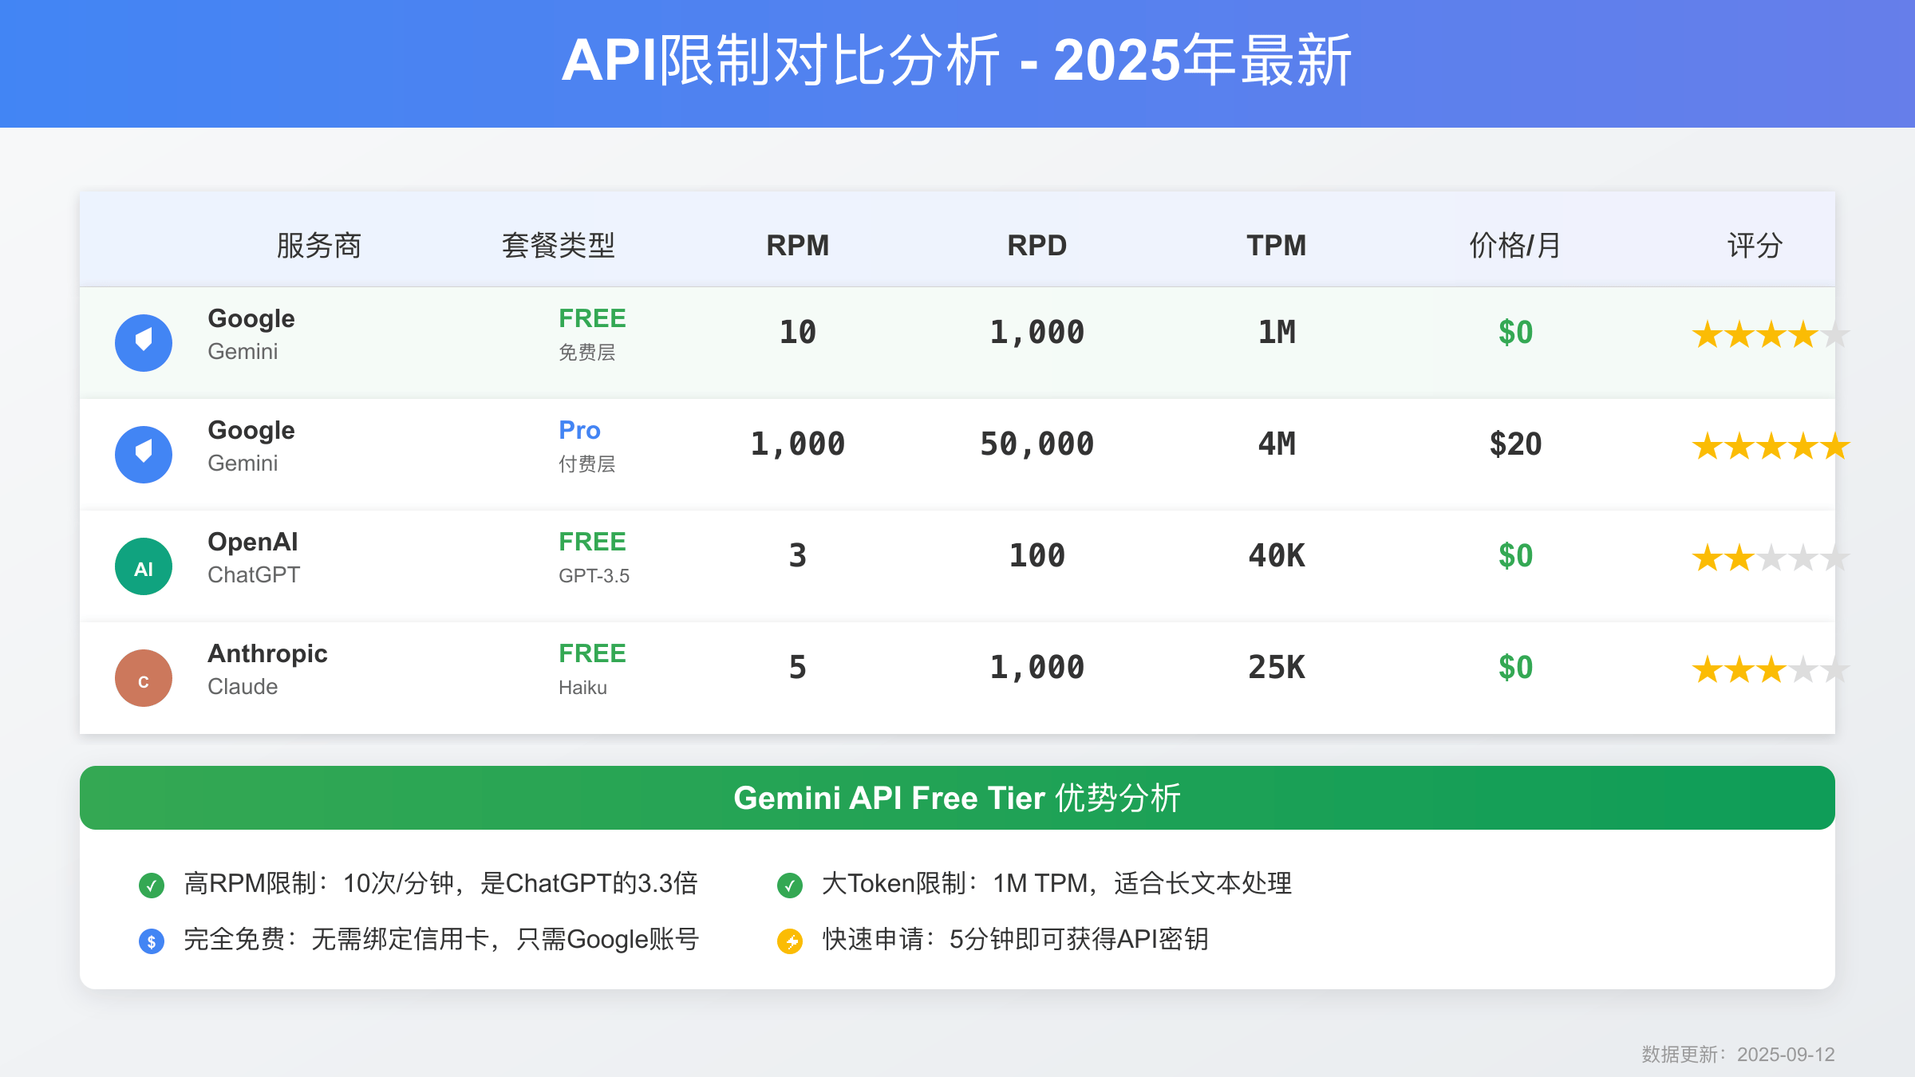
Task: Click the blue dollar icon beside 完全免费
Action: 152,941
